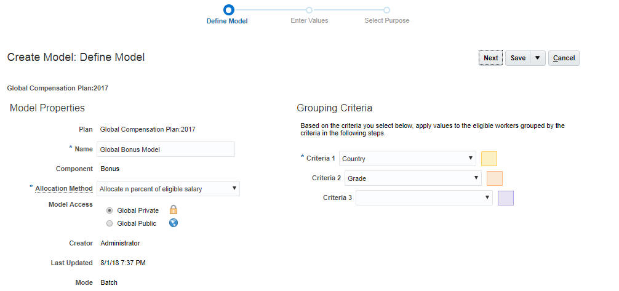
Task: Click the Name field with Global Bonus Model
Action: [166, 149]
